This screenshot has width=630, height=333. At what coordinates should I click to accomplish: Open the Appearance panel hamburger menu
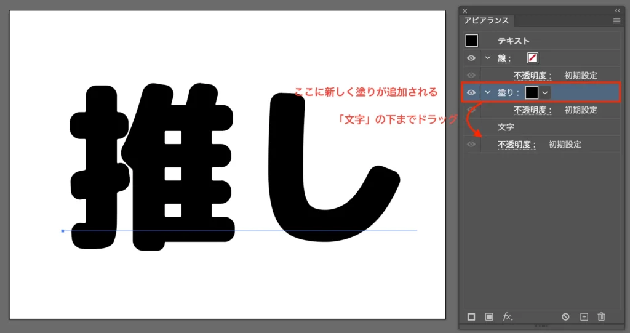[x=616, y=21]
